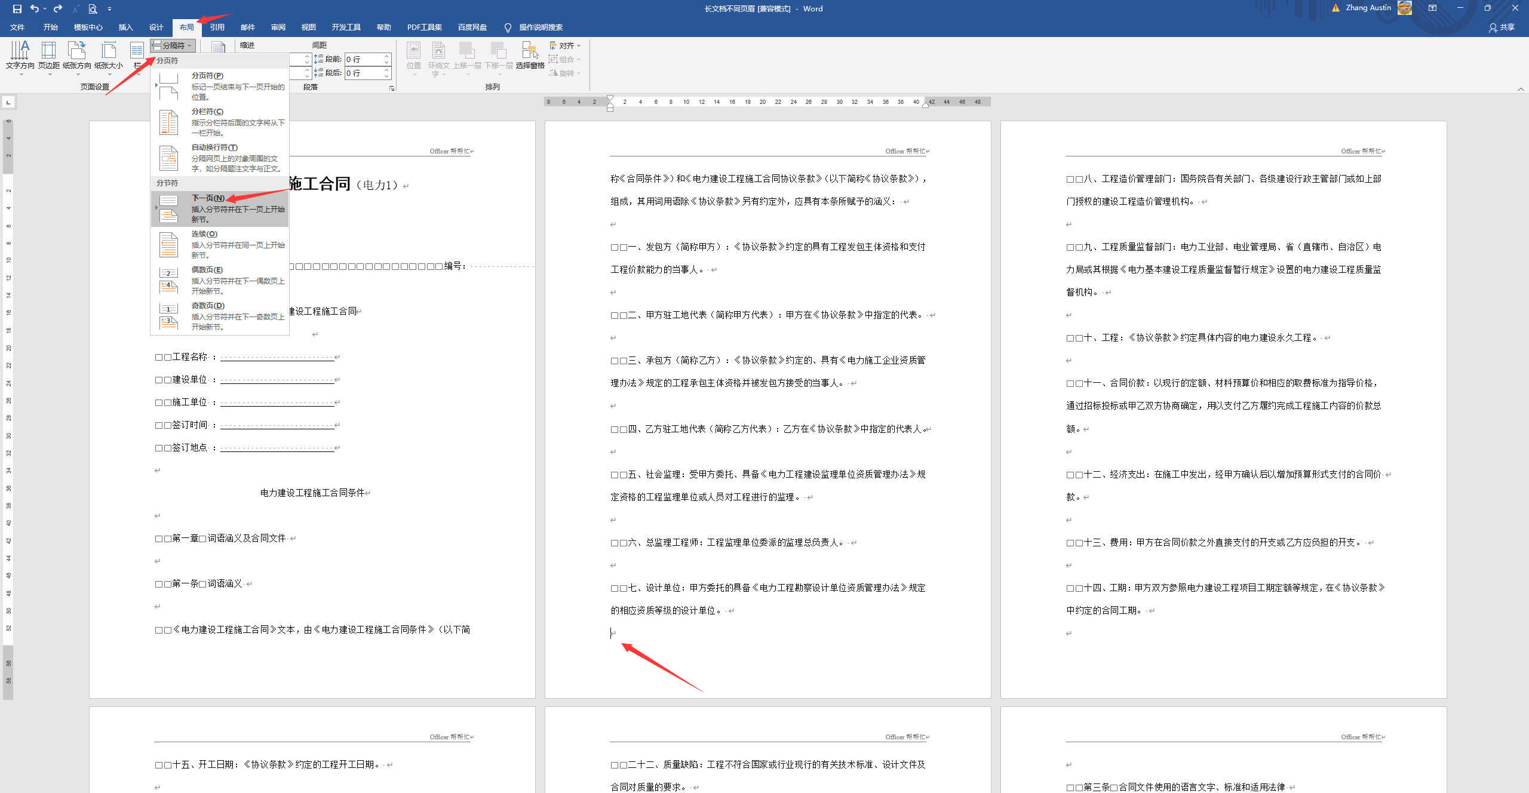The height and width of the screenshot is (793, 1529).
Task: Open the 审阅 tab
Action: pos(278,27)
